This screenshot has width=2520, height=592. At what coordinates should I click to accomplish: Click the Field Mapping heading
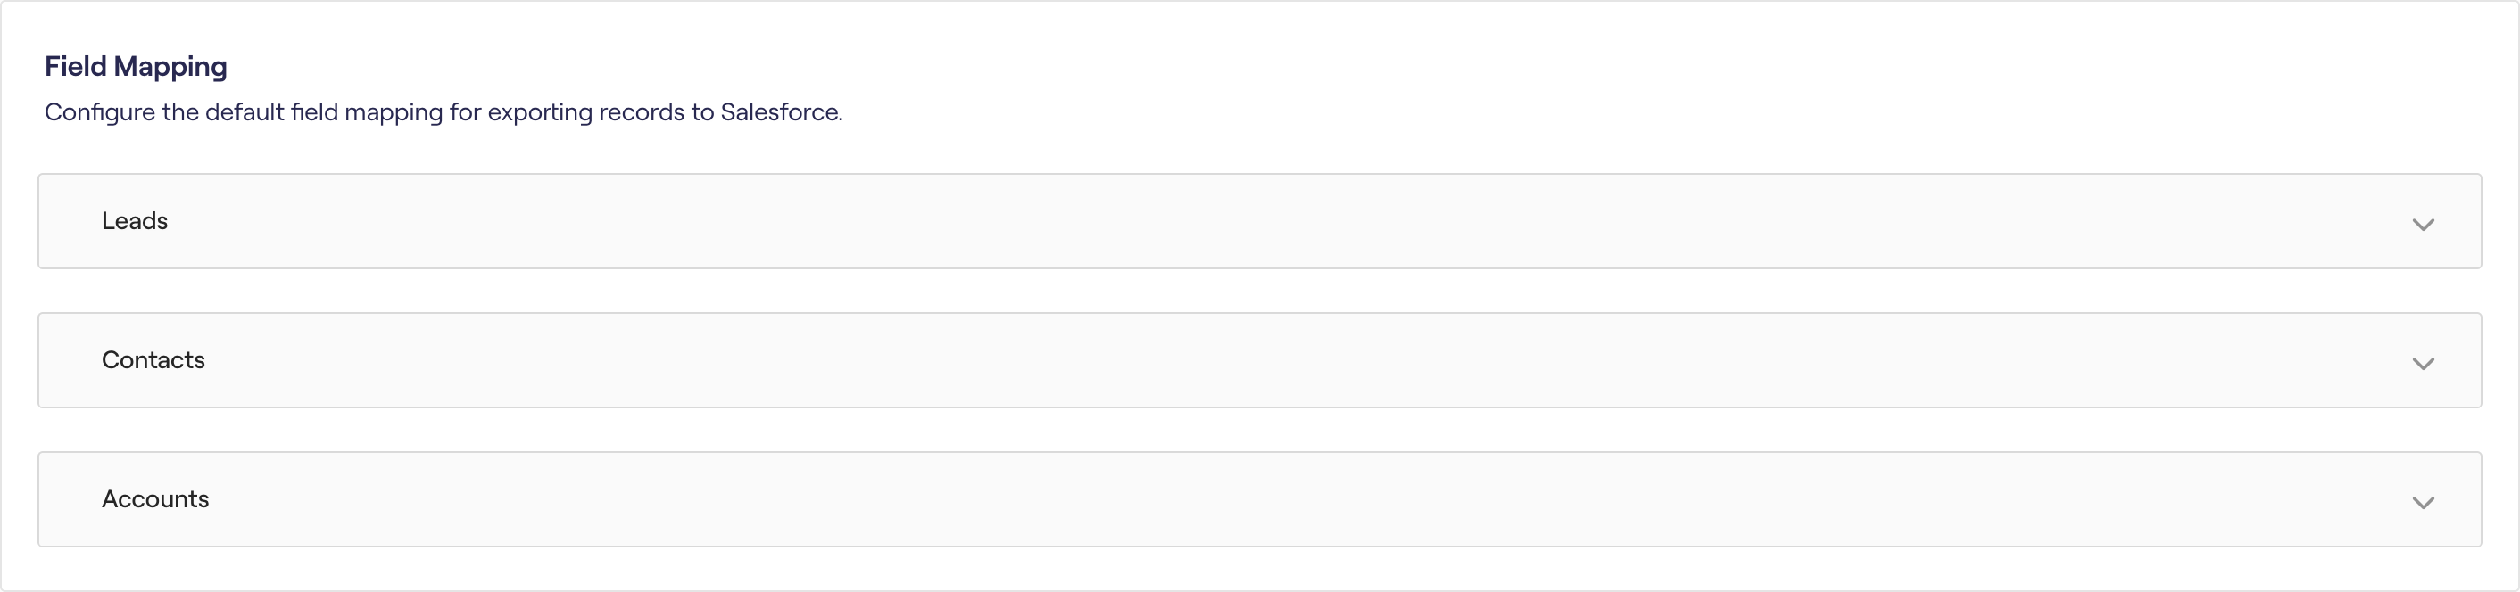coord(135,65)
